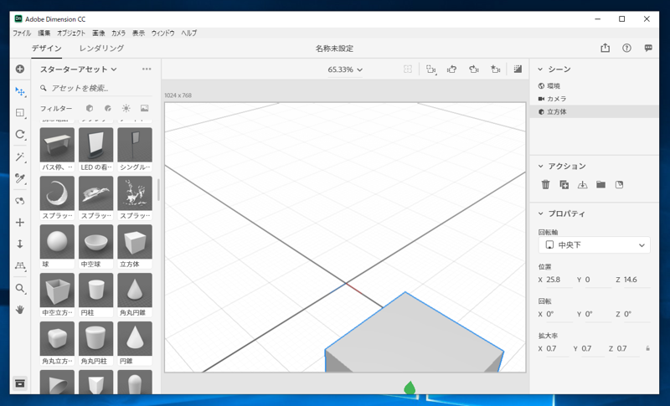Open the スターターアセット dropdown

point(78,69)
